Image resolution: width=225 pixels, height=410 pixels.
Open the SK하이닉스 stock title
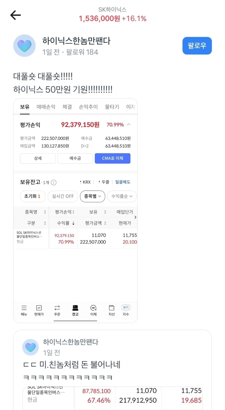tap(112, 10)
